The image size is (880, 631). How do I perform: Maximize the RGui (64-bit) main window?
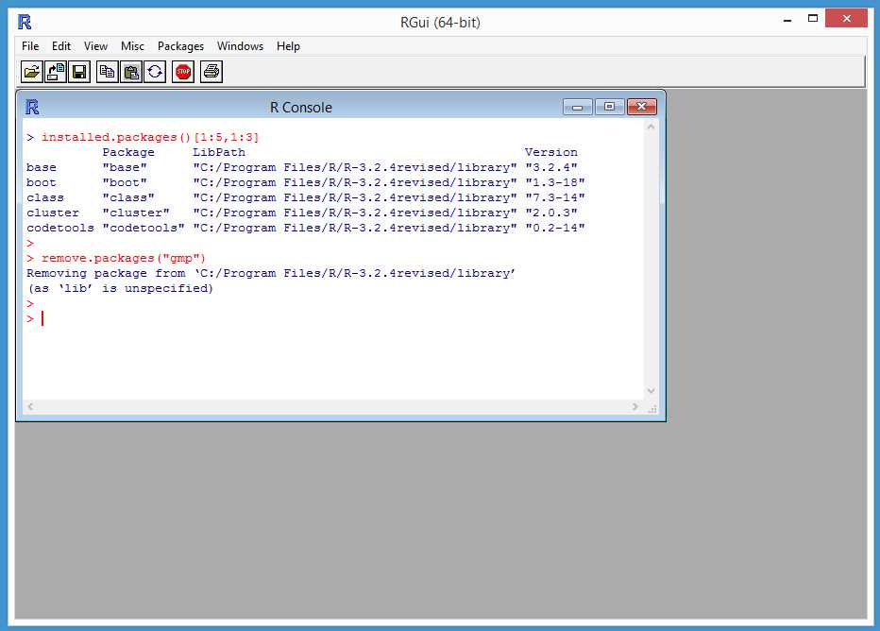[x=813, y=19]
